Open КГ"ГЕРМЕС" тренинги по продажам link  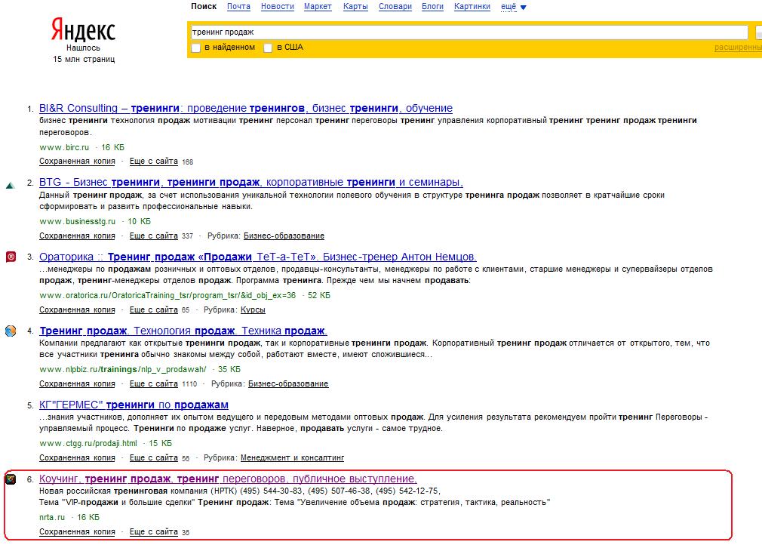point(134,405)
